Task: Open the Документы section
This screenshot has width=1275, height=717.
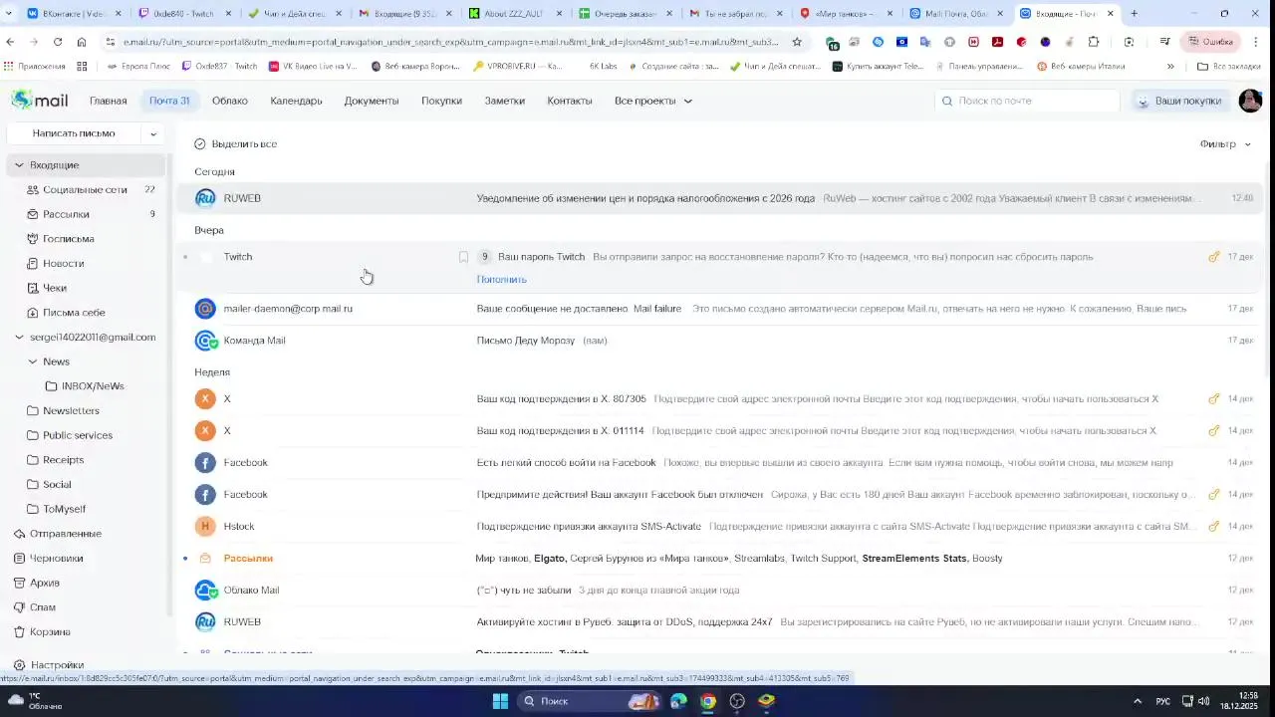Action: tap(372, 101)
